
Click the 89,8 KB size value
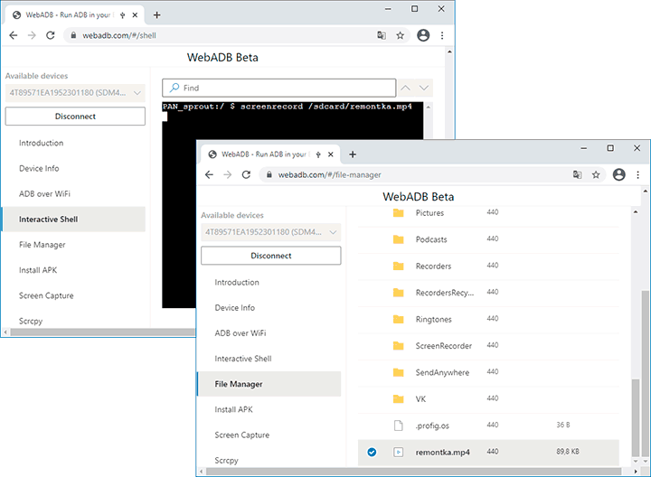pos(568,452)
